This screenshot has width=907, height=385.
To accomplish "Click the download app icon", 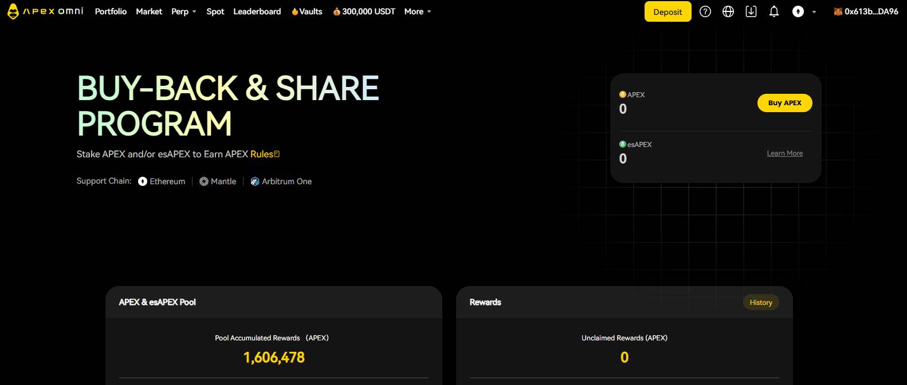I will (x=751, y=11).
